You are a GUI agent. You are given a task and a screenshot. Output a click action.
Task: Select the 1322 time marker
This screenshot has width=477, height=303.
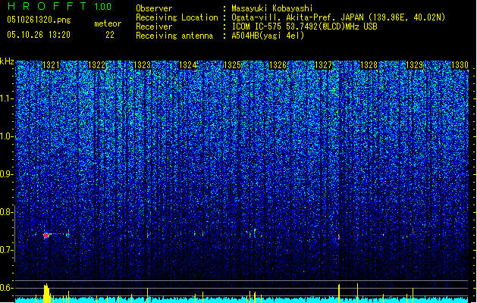[96, 65]
